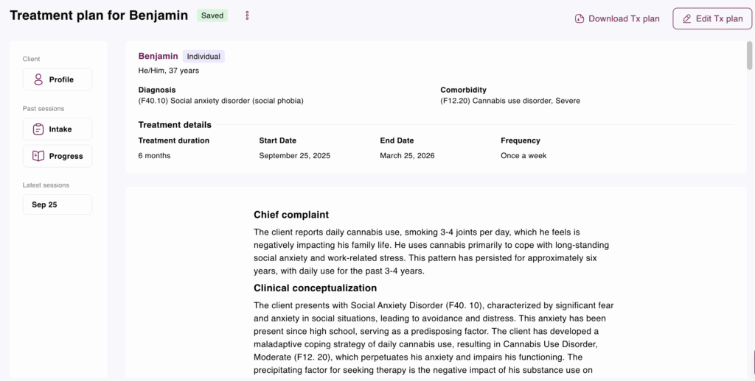
Task: Click the person icon on the Profile button
Action: tap(38, 79)
